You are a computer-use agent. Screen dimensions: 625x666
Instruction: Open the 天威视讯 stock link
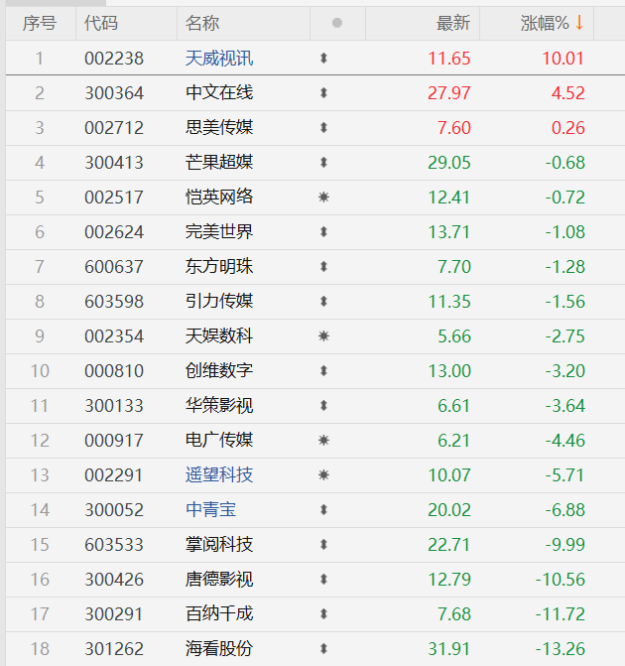[219, 59]
